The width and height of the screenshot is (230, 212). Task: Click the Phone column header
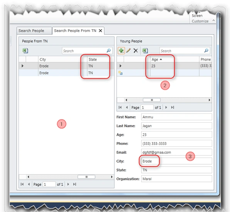[x=205, y=59]
